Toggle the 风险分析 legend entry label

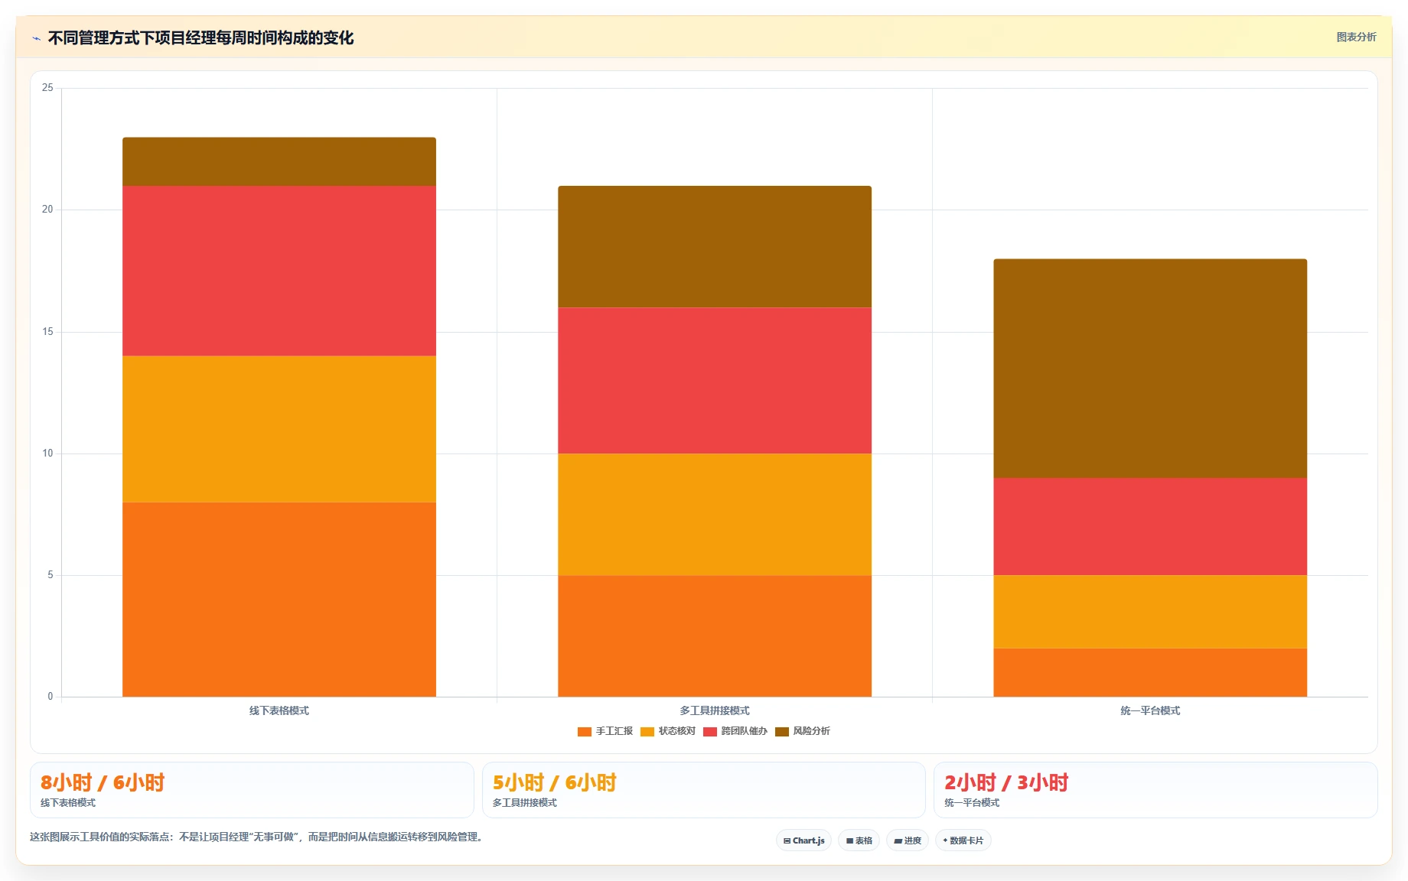pos(811,731)
